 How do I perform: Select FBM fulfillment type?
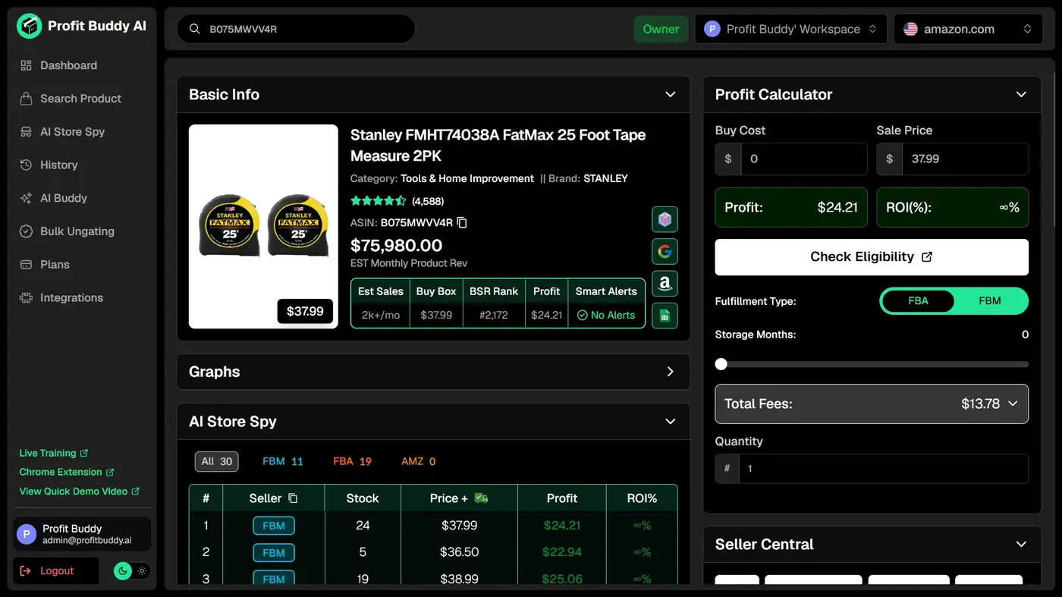coord(990,301)
